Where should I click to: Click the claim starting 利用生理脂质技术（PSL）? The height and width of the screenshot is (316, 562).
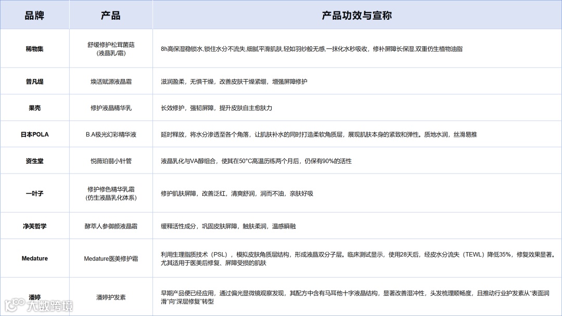(358, 259)
